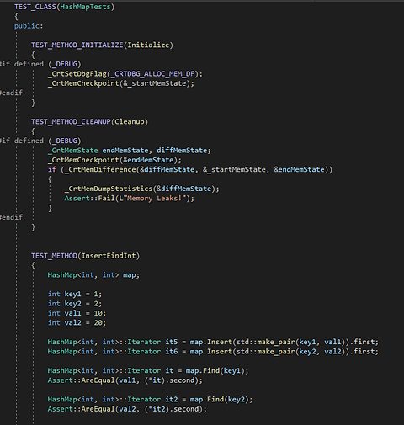Select the it6 iterator variable
Screen dimensions: 404x425
[x=172, y=352]
